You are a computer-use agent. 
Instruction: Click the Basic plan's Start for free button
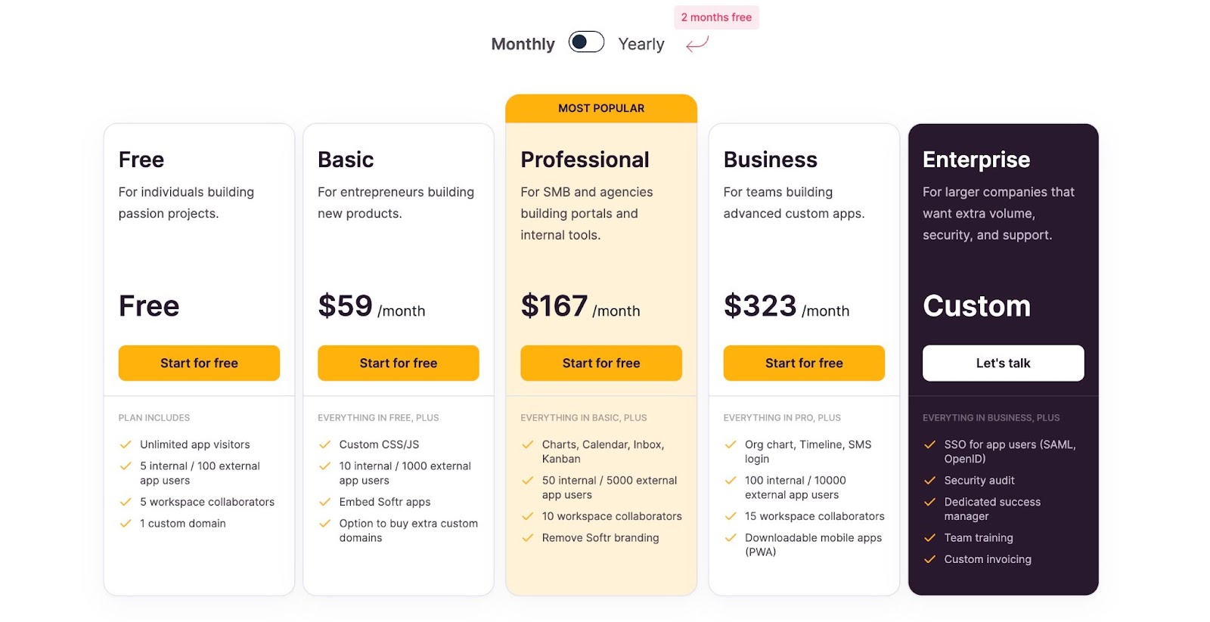tap(399, 363)
